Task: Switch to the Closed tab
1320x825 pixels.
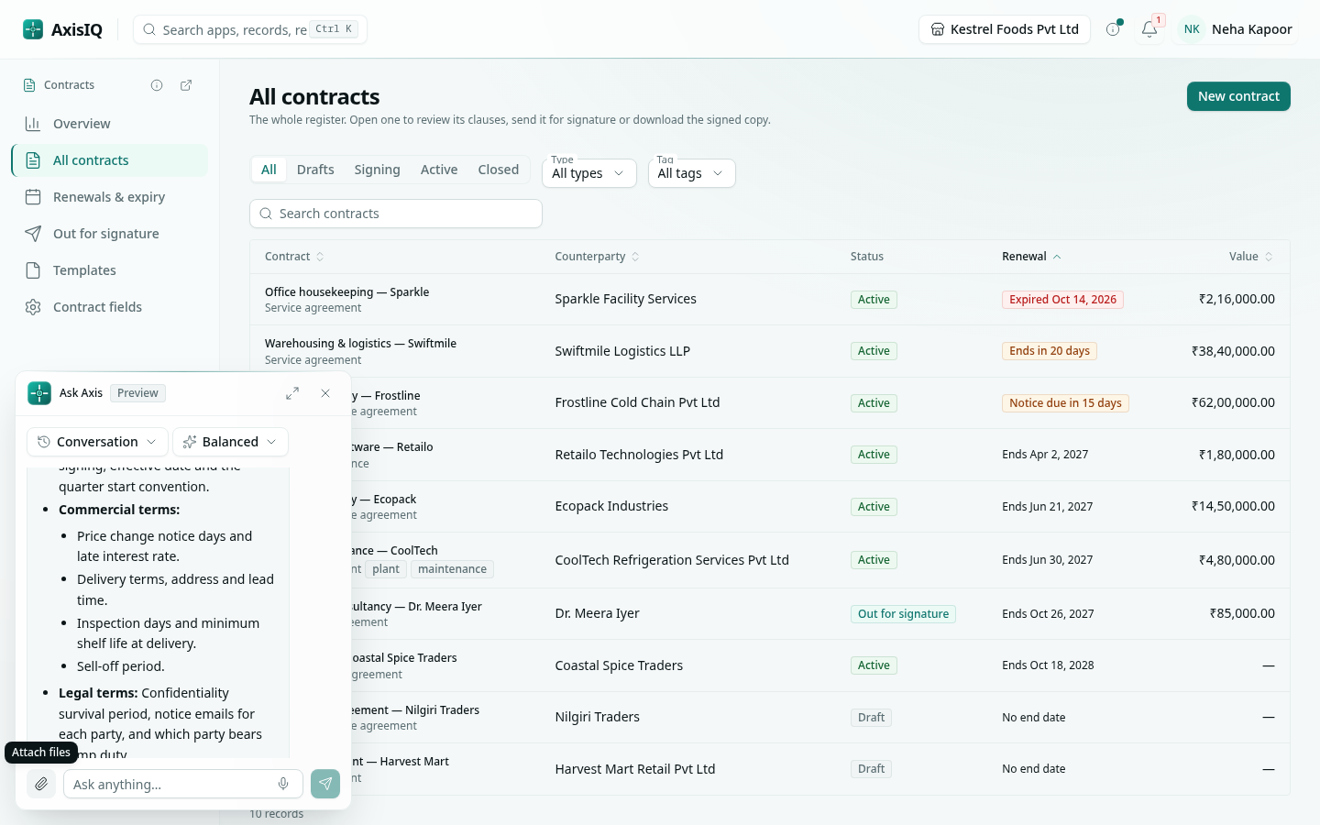Action: click(499, 170)
